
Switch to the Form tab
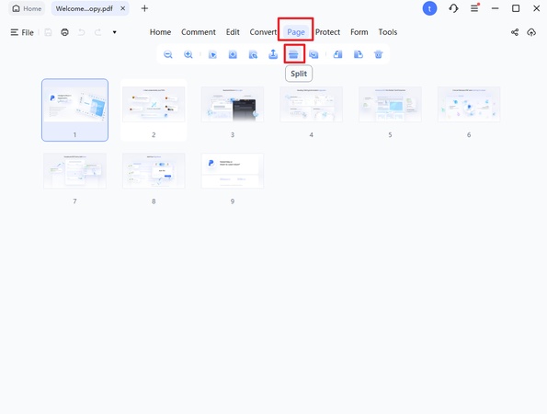(359, 32)
